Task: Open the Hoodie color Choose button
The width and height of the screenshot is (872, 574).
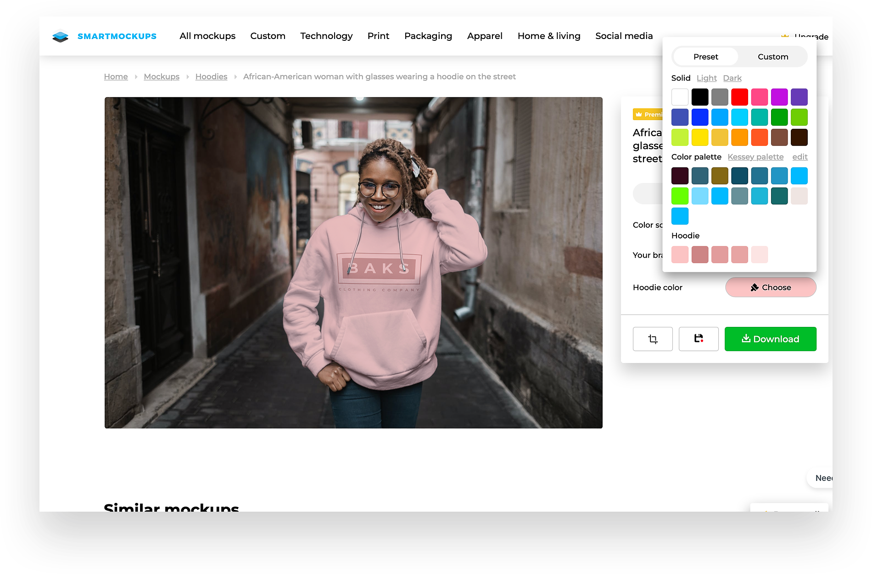Action: click(770, 287)
